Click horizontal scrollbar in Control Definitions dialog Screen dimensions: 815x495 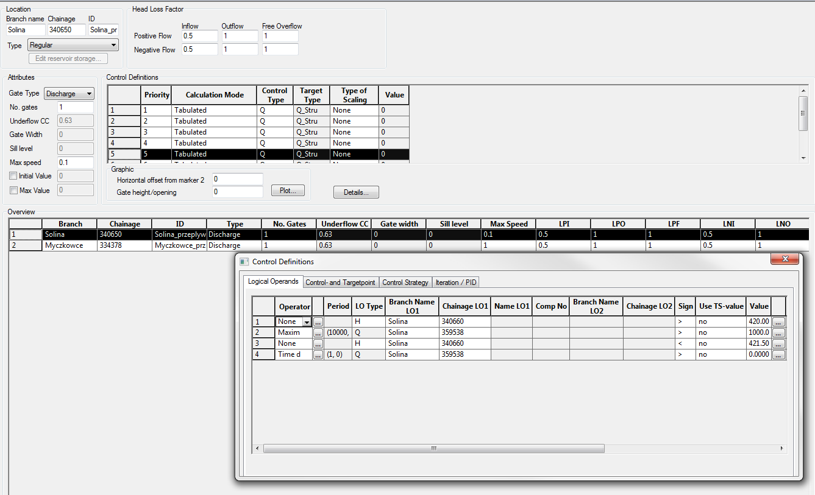coord(433,448)
